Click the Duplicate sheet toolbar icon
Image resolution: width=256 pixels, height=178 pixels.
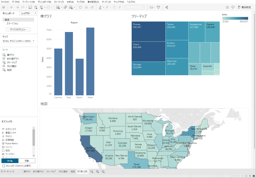(x=65, y=7)
